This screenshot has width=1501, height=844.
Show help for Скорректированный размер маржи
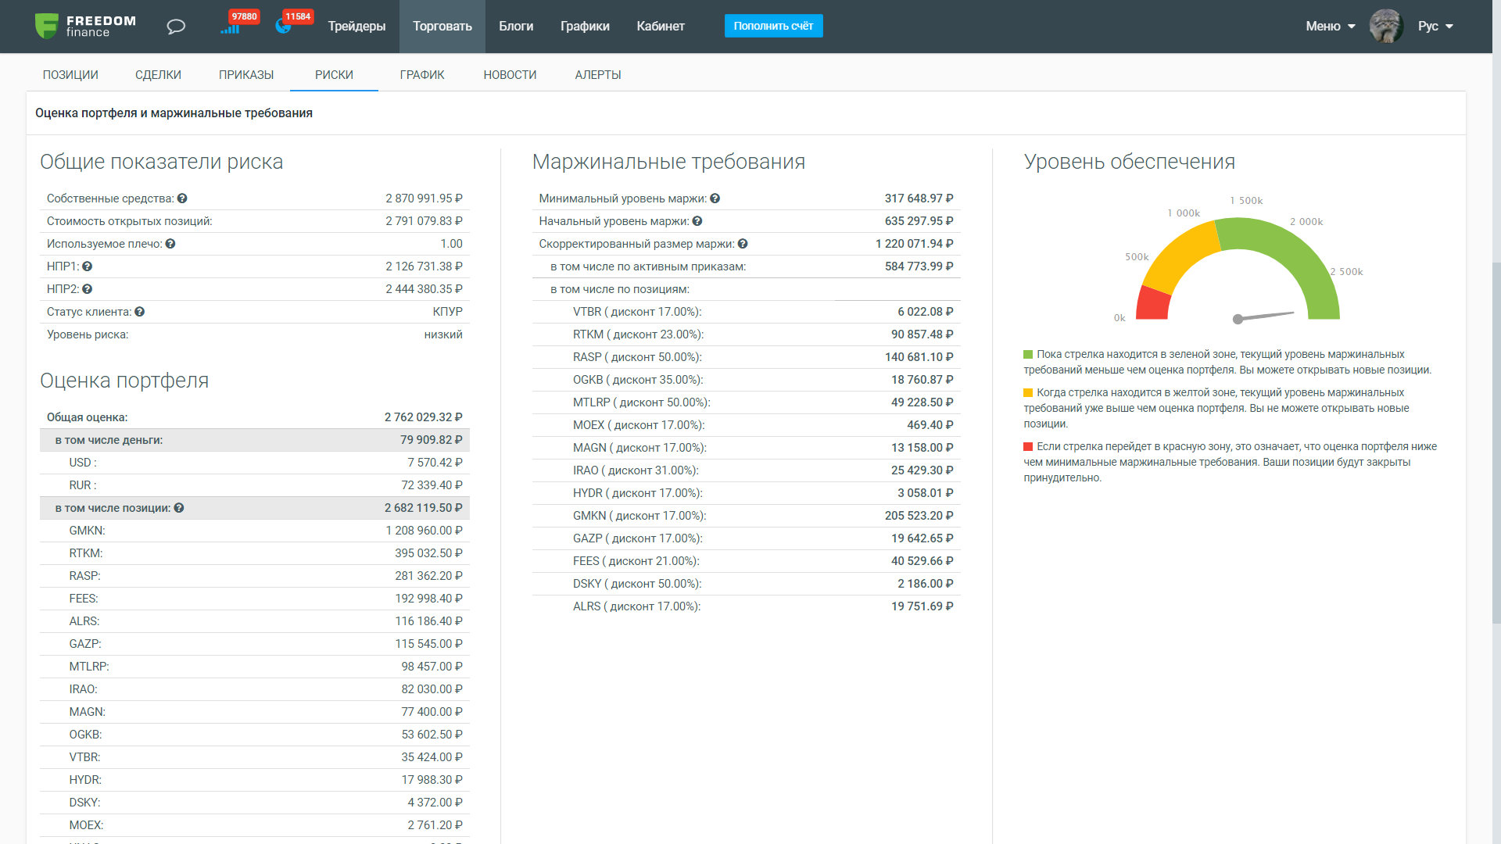[743, 244]
